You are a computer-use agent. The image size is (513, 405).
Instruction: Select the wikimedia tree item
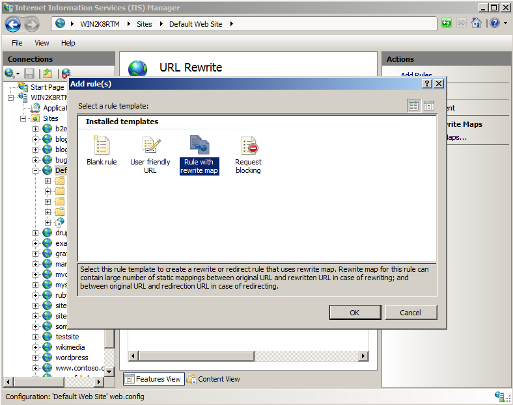tap(70, 347)
